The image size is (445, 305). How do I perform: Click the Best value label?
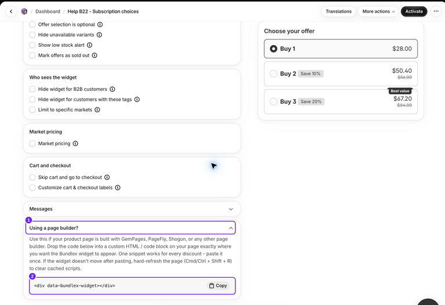coord(400,91)
